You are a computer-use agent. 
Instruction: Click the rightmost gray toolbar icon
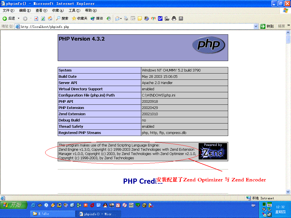click(181, 18)
